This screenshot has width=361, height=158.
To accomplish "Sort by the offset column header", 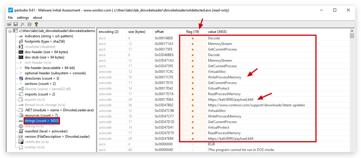I will (x=166, y=31).
